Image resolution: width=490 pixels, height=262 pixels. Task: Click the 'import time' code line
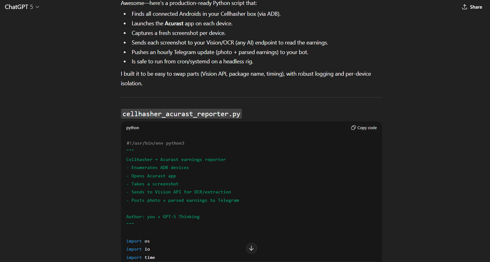pyautogui.click(x=140, y=257)
